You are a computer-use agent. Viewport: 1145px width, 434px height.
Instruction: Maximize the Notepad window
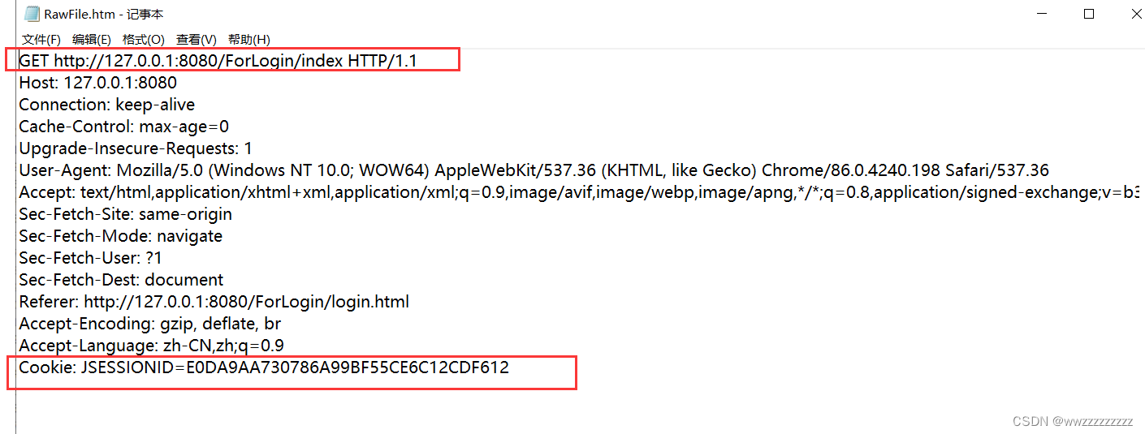(x=1089, y=14)
